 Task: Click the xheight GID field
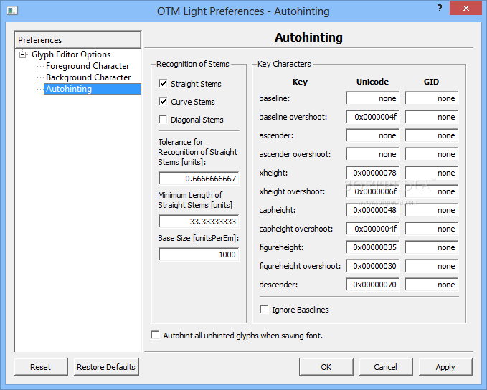click(x=431, y=173)
